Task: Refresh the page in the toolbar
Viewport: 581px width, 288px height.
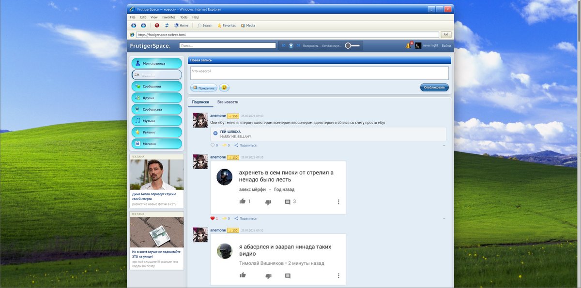Action: (x=167, y=25)
